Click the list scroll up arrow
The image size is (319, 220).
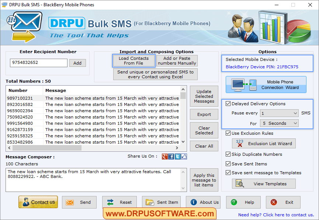click(183, 89)
